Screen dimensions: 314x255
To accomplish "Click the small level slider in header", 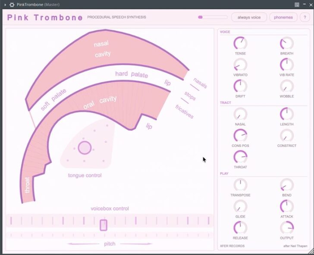I will 213,17.
